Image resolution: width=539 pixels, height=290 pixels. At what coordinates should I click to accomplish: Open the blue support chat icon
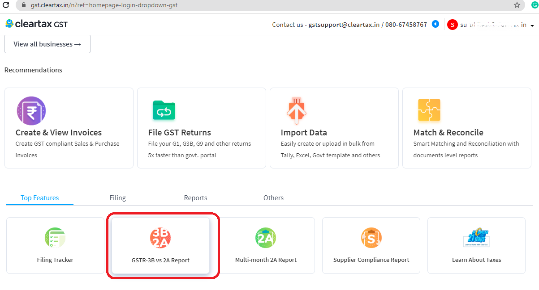[x=435, y=25]
